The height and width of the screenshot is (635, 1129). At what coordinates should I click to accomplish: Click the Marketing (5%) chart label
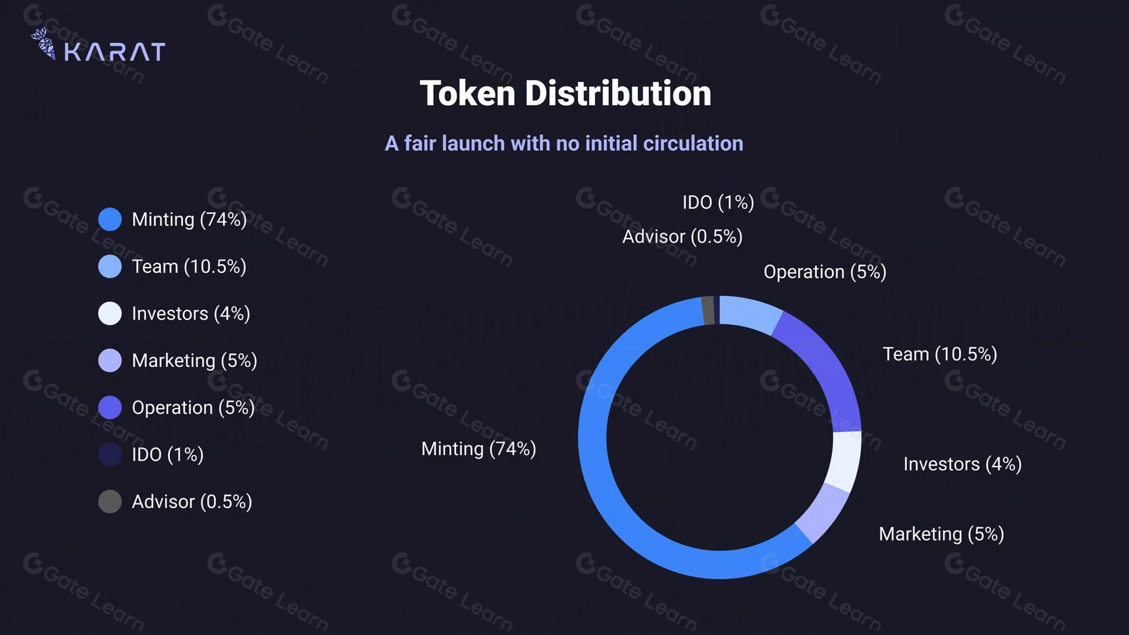click(x=941, y=534)
